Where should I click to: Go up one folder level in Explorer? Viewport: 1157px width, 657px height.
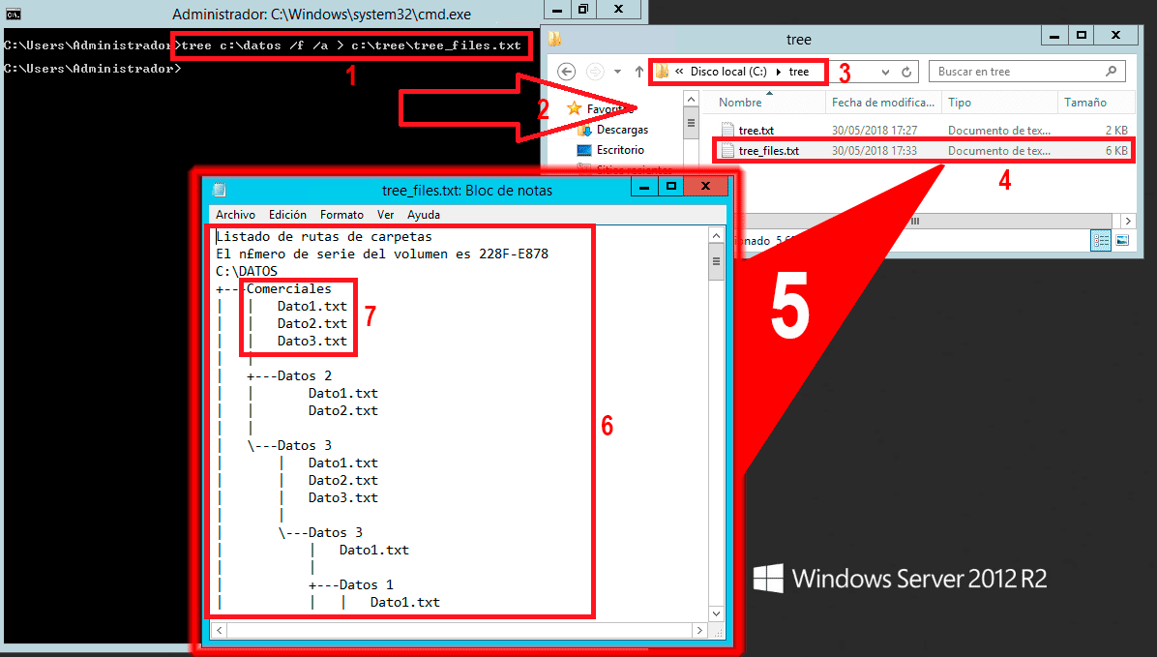(x=638, y=71)
